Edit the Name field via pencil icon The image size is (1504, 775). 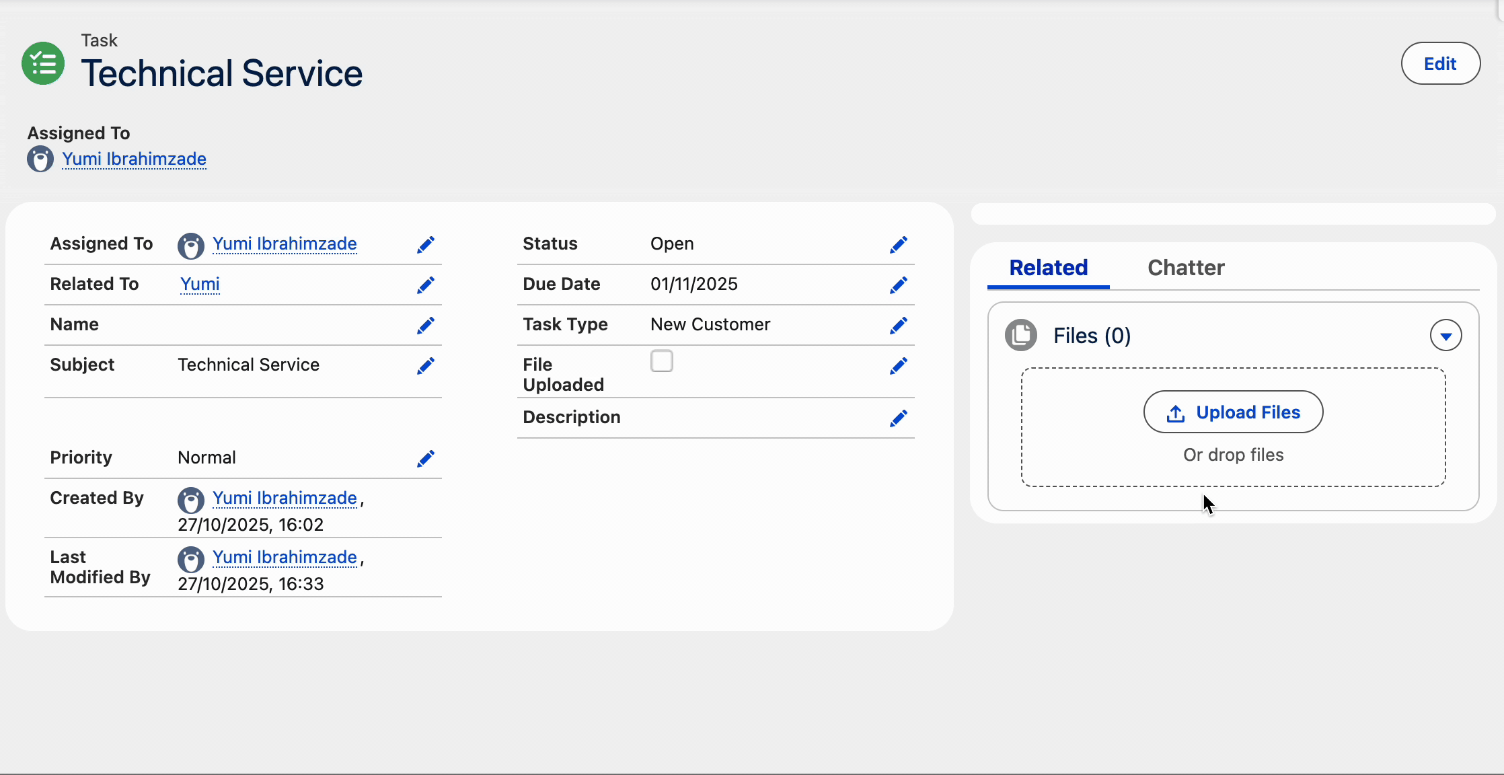(425, 326)
